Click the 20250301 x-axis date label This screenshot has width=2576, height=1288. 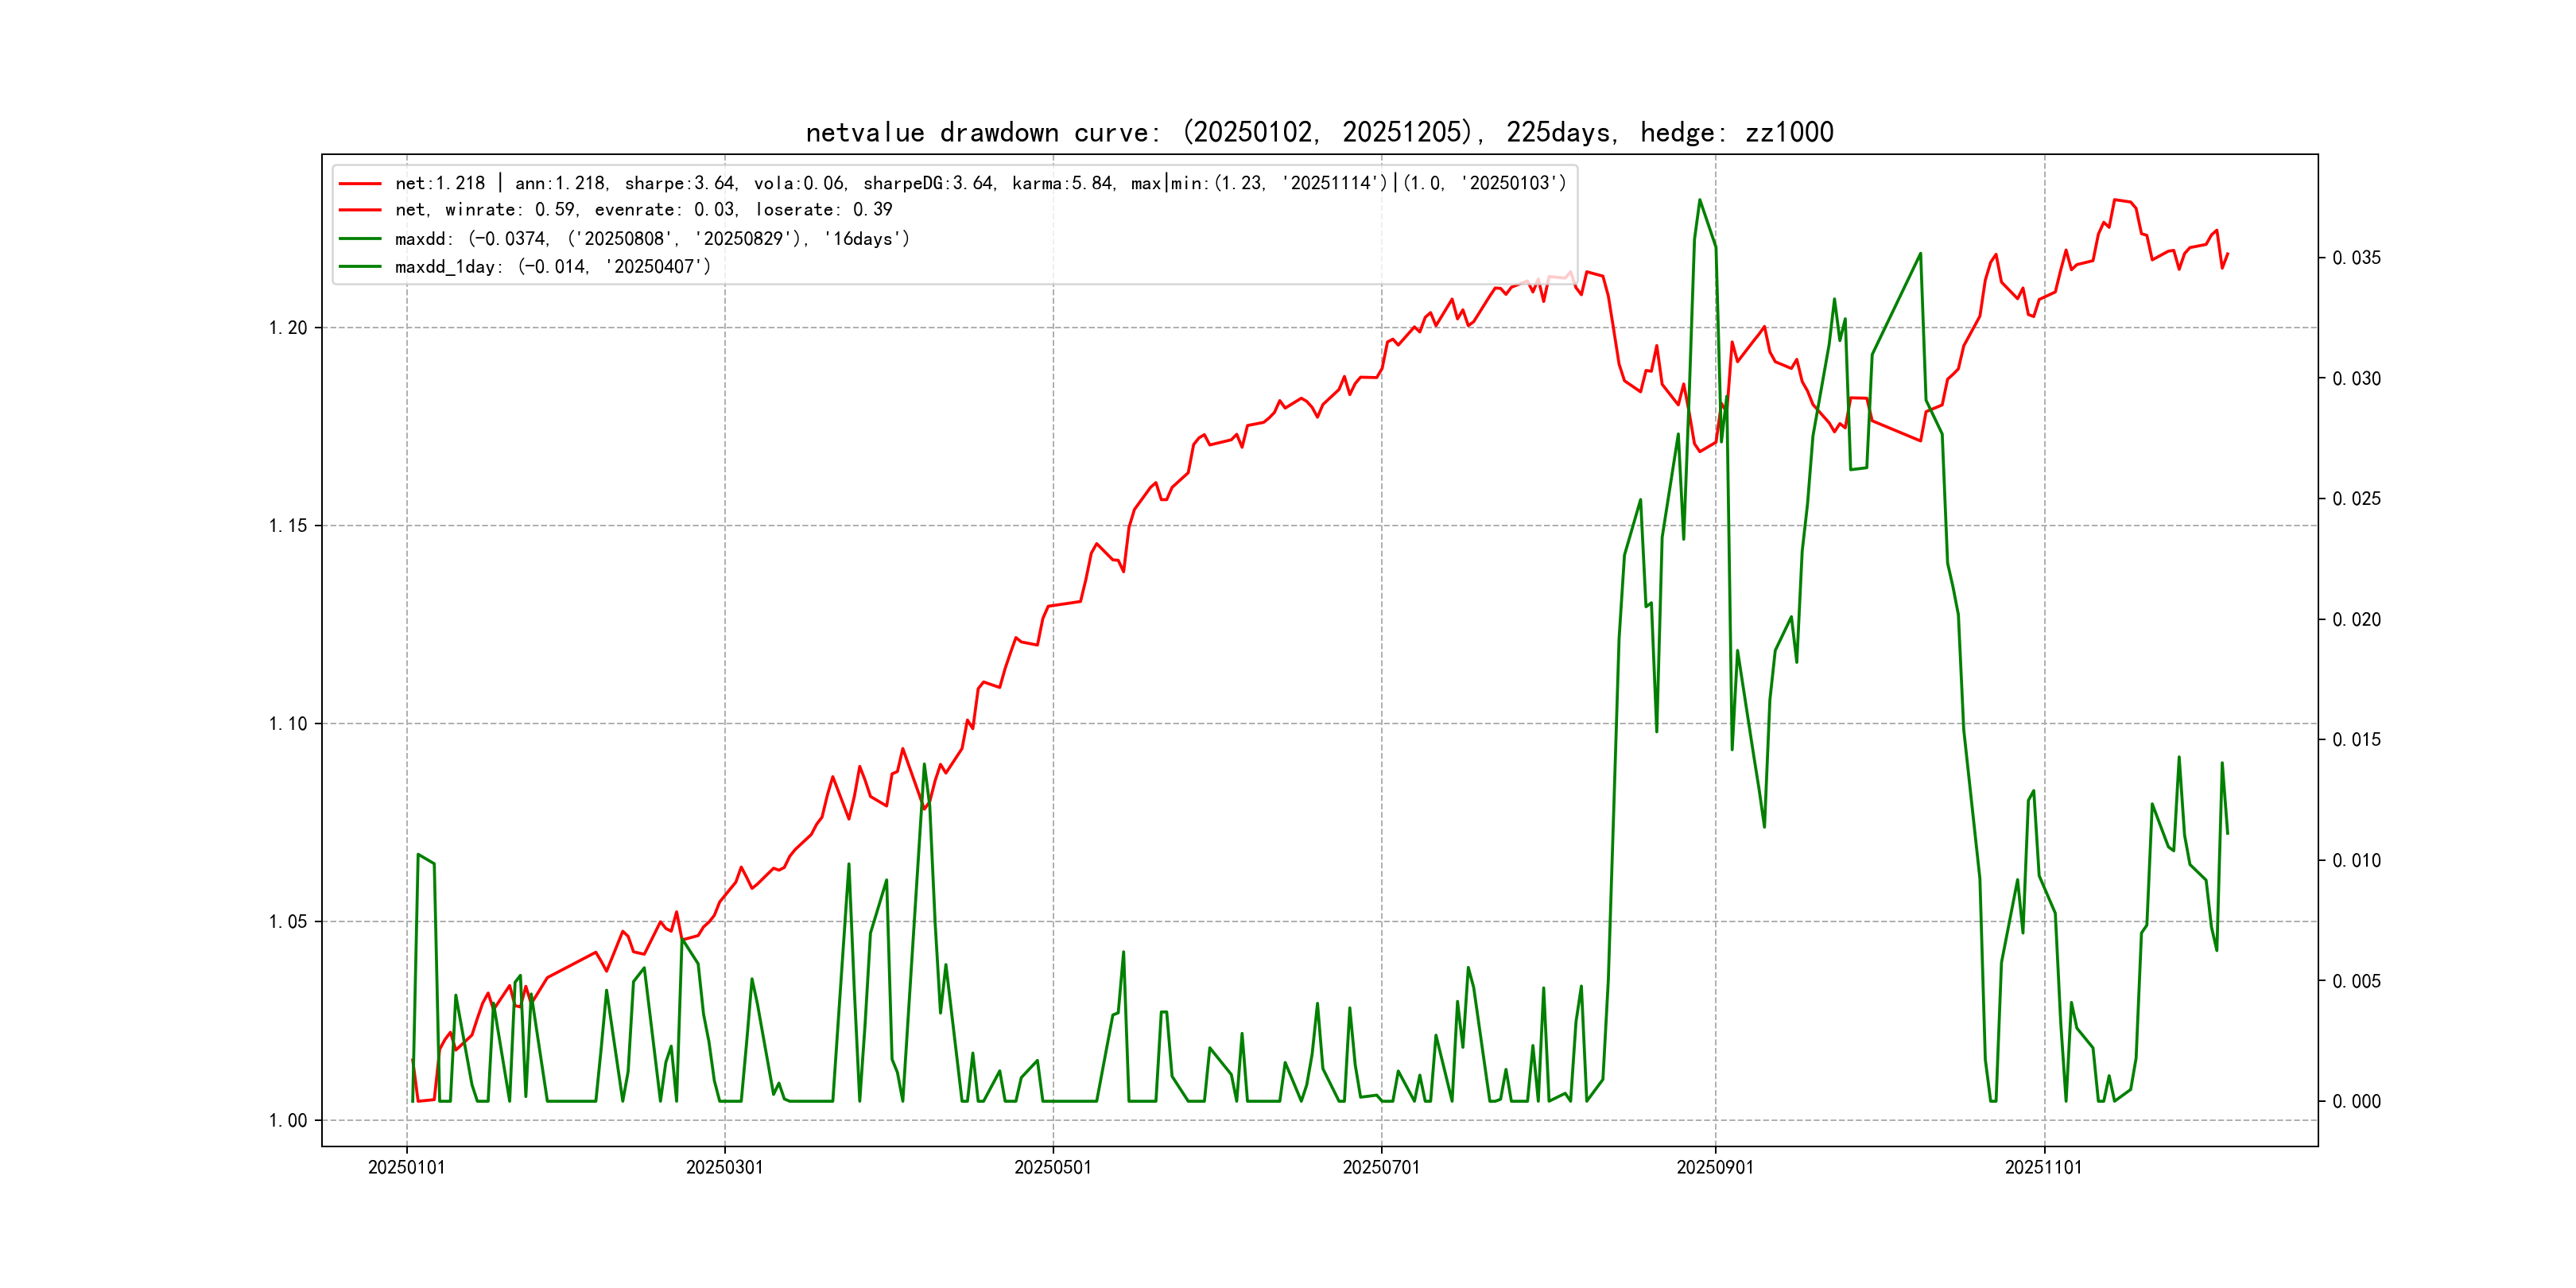click(x=724, y=1168)
